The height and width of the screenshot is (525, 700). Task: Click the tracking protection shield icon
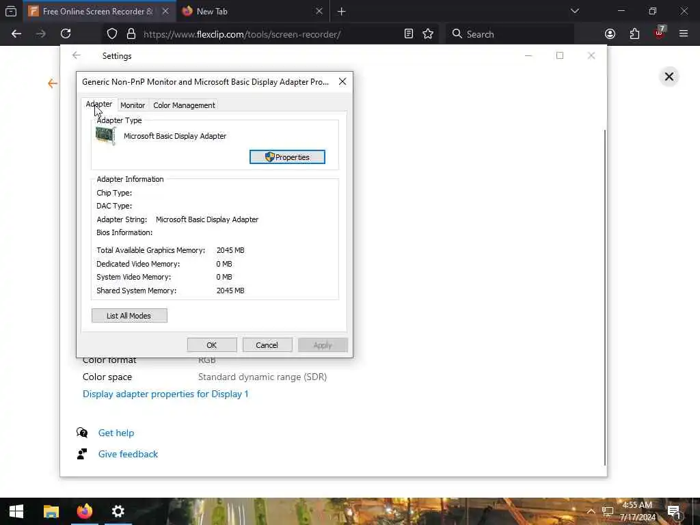coord(112,34)
